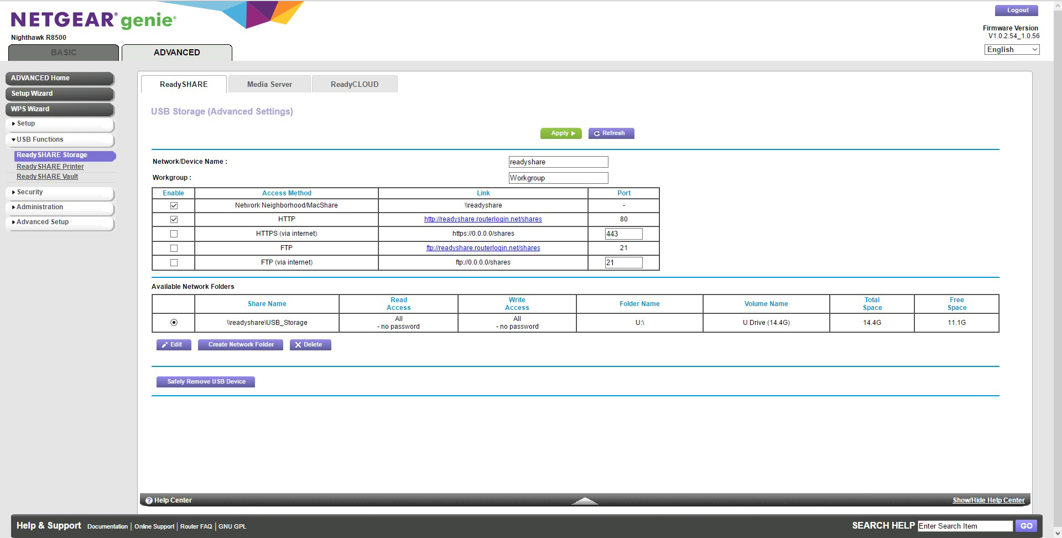This screenshot has width=1062, height=538.
Task: Click the GO search button
Action: pos(1026,526)
